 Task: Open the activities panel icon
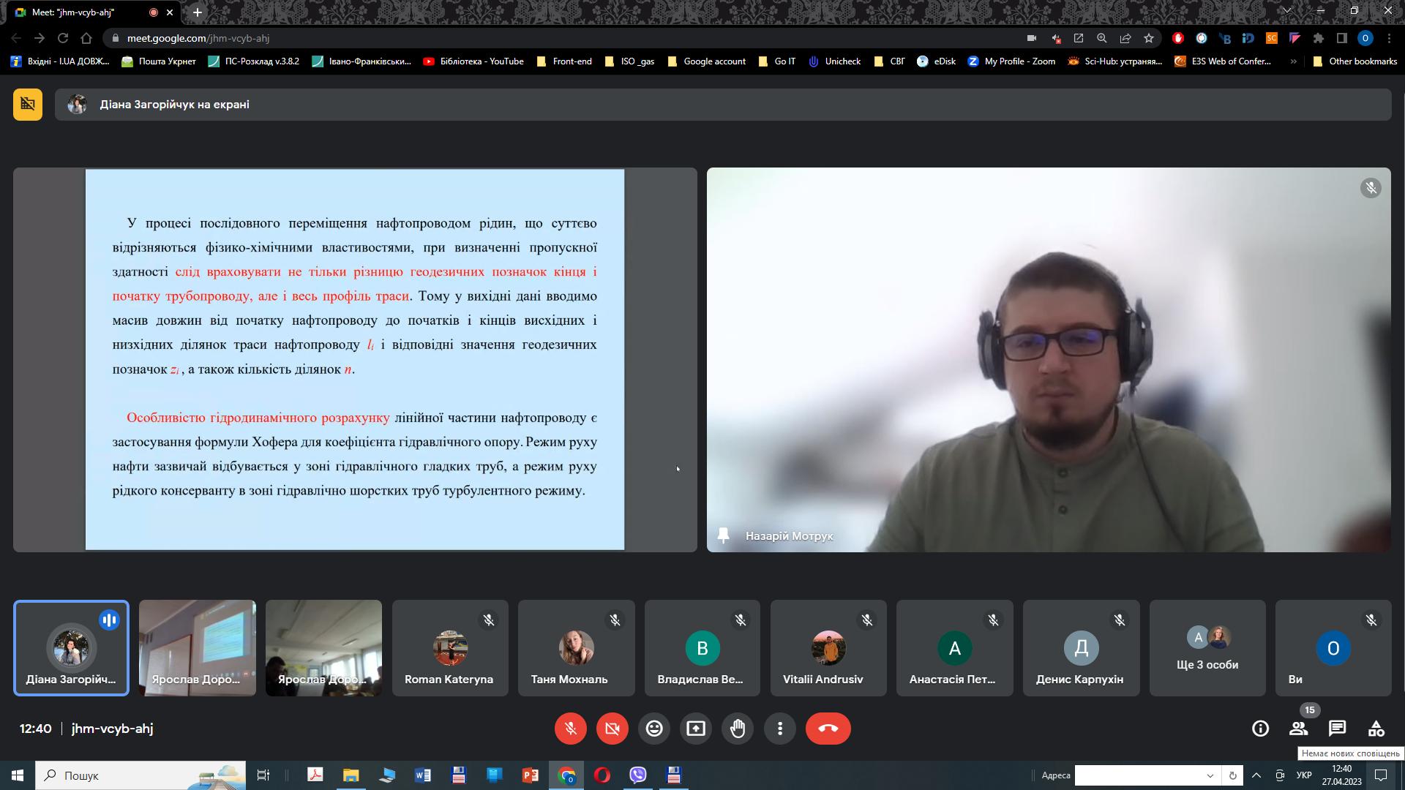click(1376, 729)
